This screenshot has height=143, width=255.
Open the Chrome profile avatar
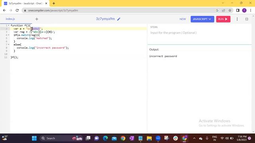[244, 10]
